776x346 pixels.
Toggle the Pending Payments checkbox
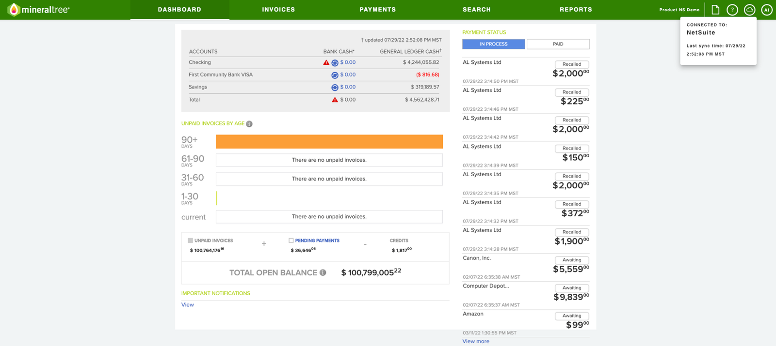coord(291,241)
